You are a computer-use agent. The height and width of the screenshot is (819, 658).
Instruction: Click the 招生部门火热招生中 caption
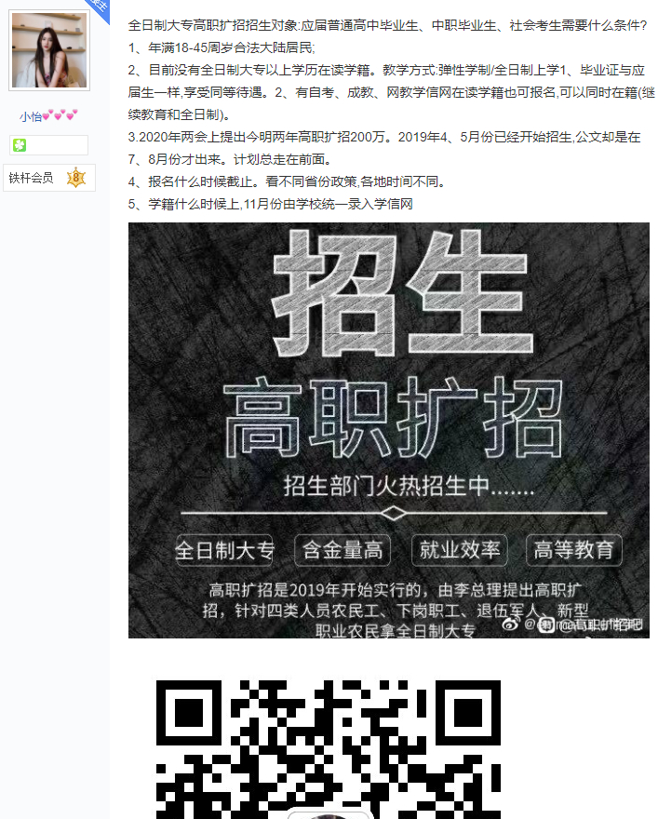click(409, 486)
